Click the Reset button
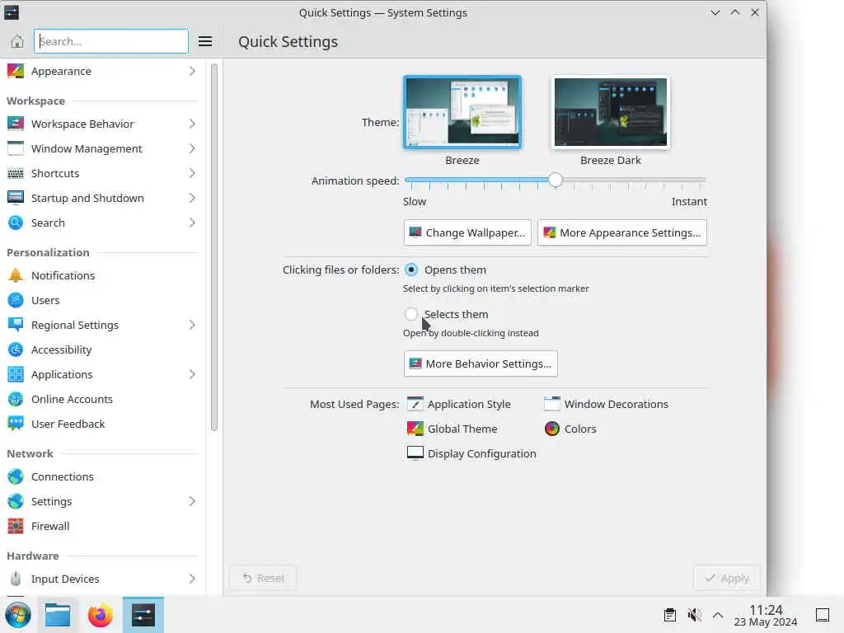This screenshot has width=844, height=633. pyautogui.click(x=263, y=578)
